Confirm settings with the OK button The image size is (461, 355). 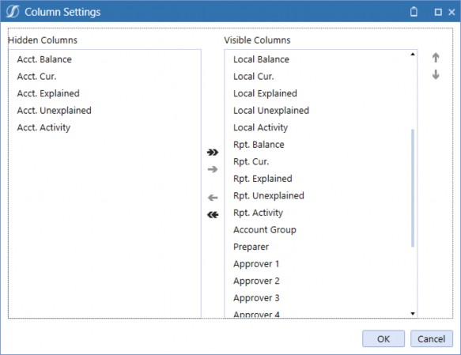(x=384, y=339)
